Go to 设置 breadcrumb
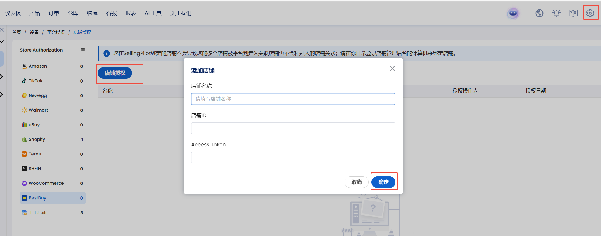The image size is (601, 236). (34, 33)
